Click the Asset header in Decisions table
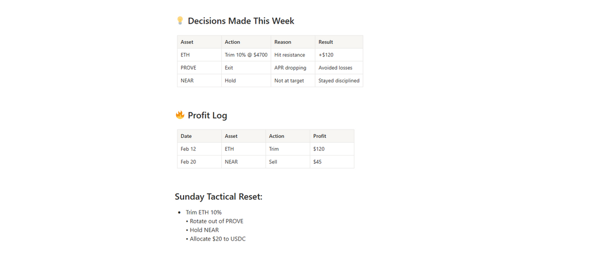 click(x=199, y=42)
